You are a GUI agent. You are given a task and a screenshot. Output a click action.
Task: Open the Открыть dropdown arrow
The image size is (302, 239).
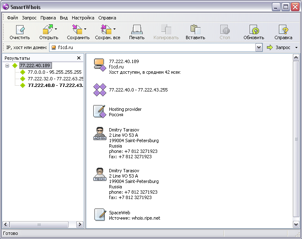pos(56,29)
